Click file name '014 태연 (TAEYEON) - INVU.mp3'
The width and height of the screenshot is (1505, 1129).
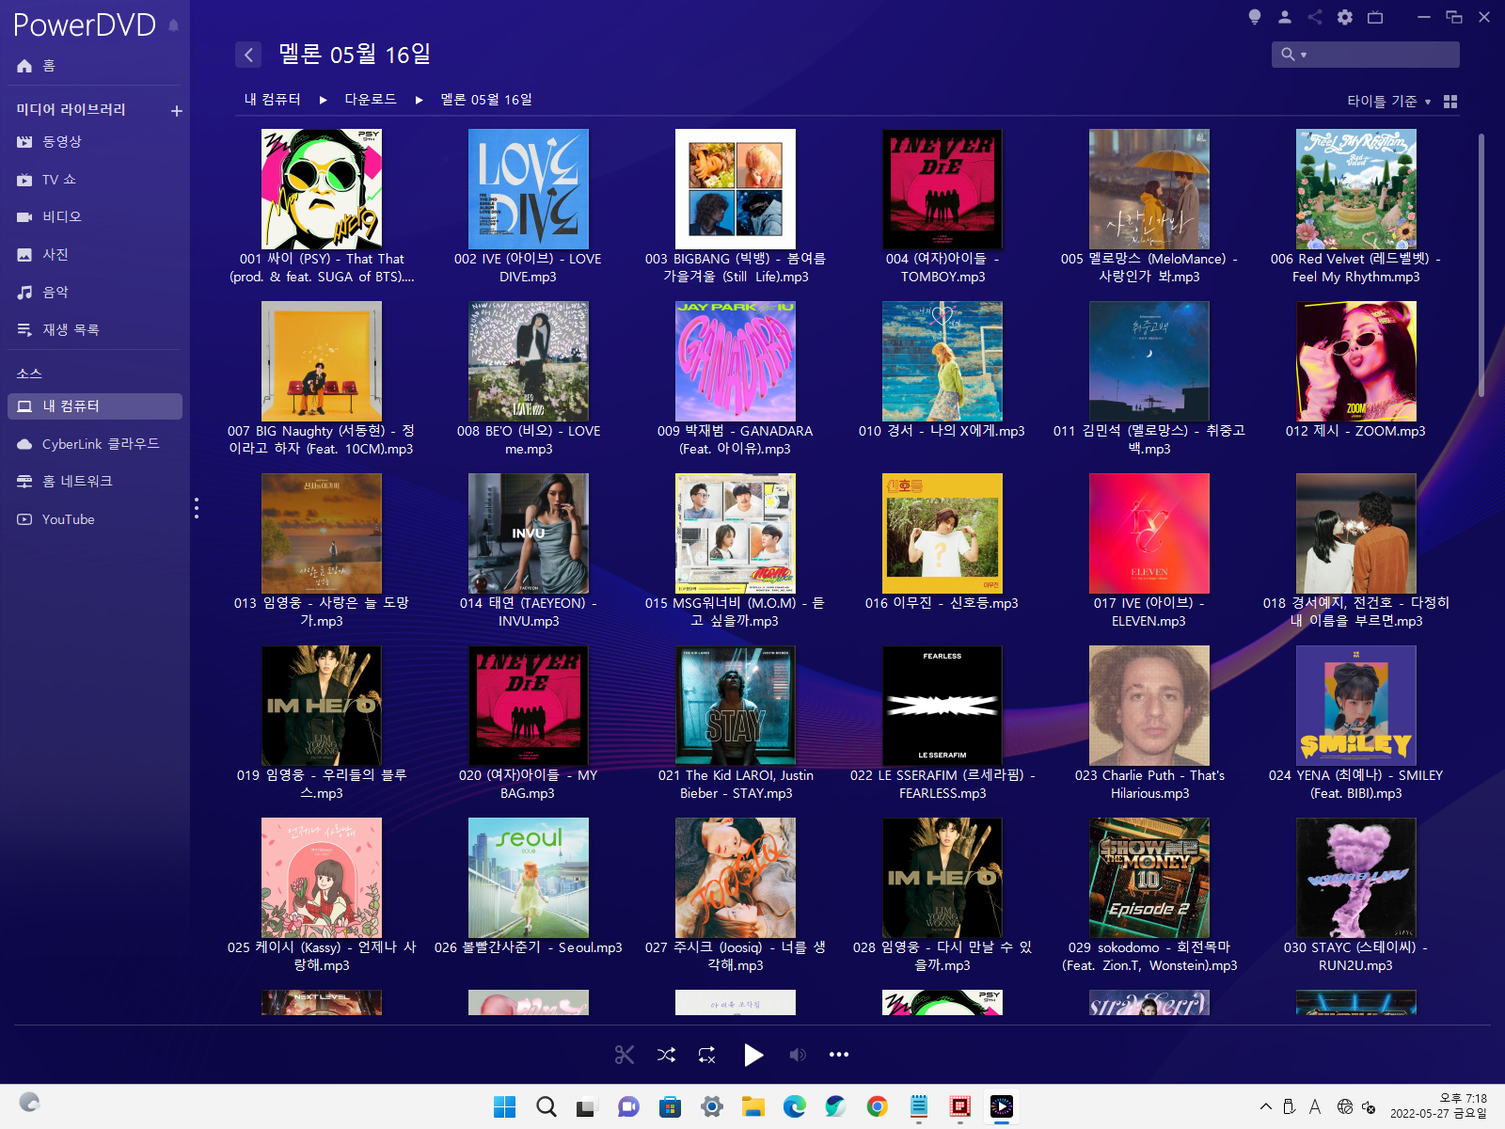pyautogui.click(x=529, y=612)
